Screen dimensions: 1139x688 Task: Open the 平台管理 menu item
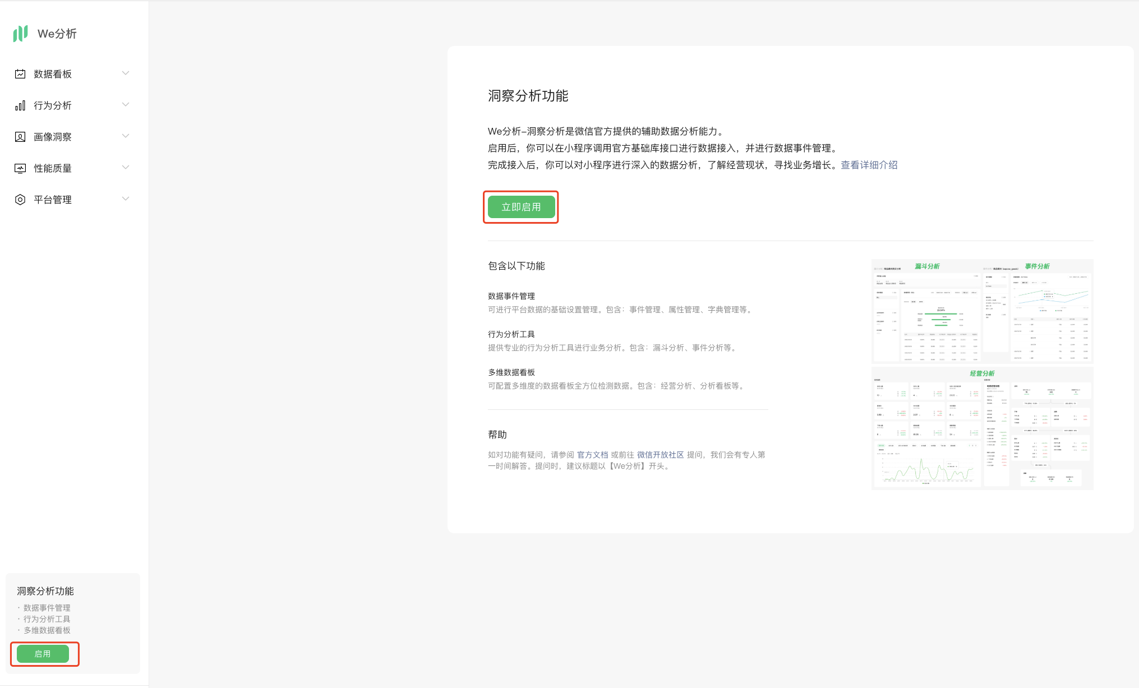[x=73, y=200]
